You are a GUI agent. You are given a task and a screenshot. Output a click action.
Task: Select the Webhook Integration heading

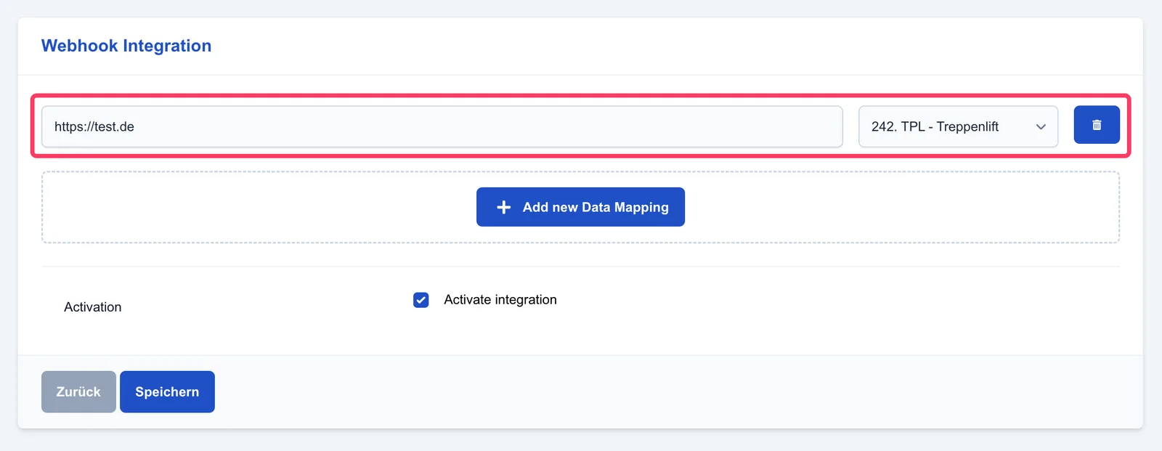[x=126, y=46]
